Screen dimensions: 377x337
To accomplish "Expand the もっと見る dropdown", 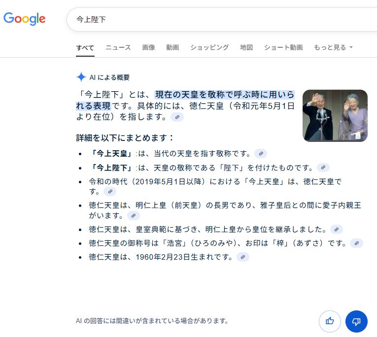I will pyautogui.click(x=333, y=48).
